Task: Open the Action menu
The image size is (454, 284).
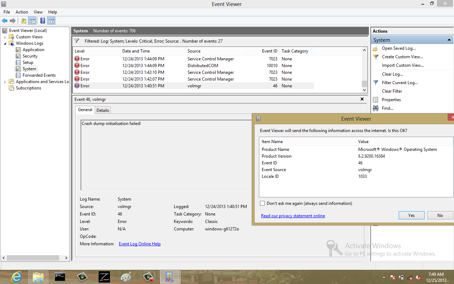Action: (22, 12)
